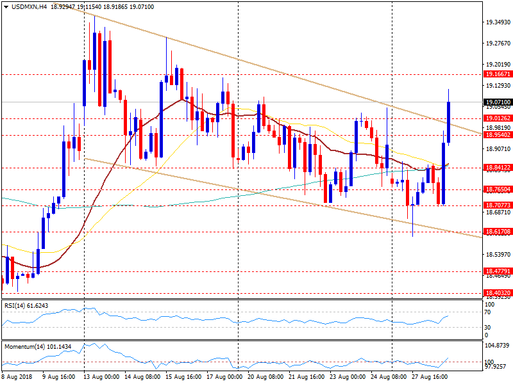Select the current price tag 19.07100
Screen dimensions: 513x384
point(498,102)
